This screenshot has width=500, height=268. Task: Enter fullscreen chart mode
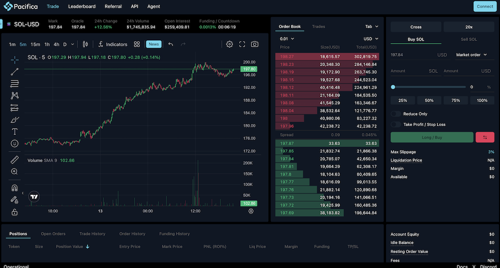tap(242, 44)
